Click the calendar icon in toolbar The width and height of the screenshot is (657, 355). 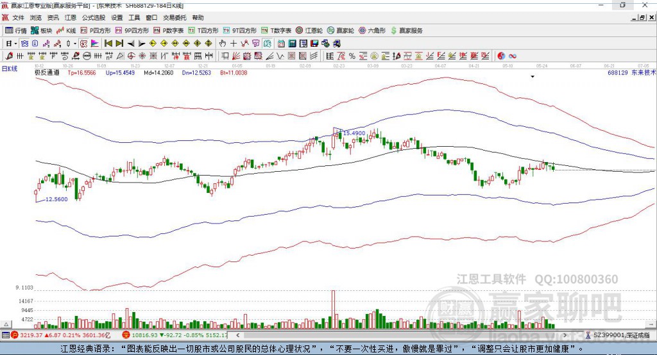(281, 44)
